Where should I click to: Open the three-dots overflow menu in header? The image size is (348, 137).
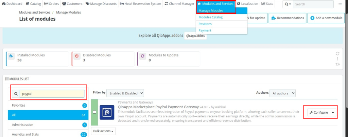click(x=340, y=4)
